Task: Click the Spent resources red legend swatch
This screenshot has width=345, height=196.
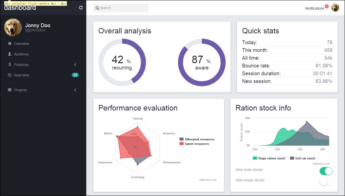Action: tap(181, 144)
